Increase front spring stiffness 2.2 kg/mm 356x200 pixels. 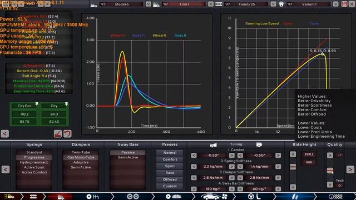[x=232, y=167]
